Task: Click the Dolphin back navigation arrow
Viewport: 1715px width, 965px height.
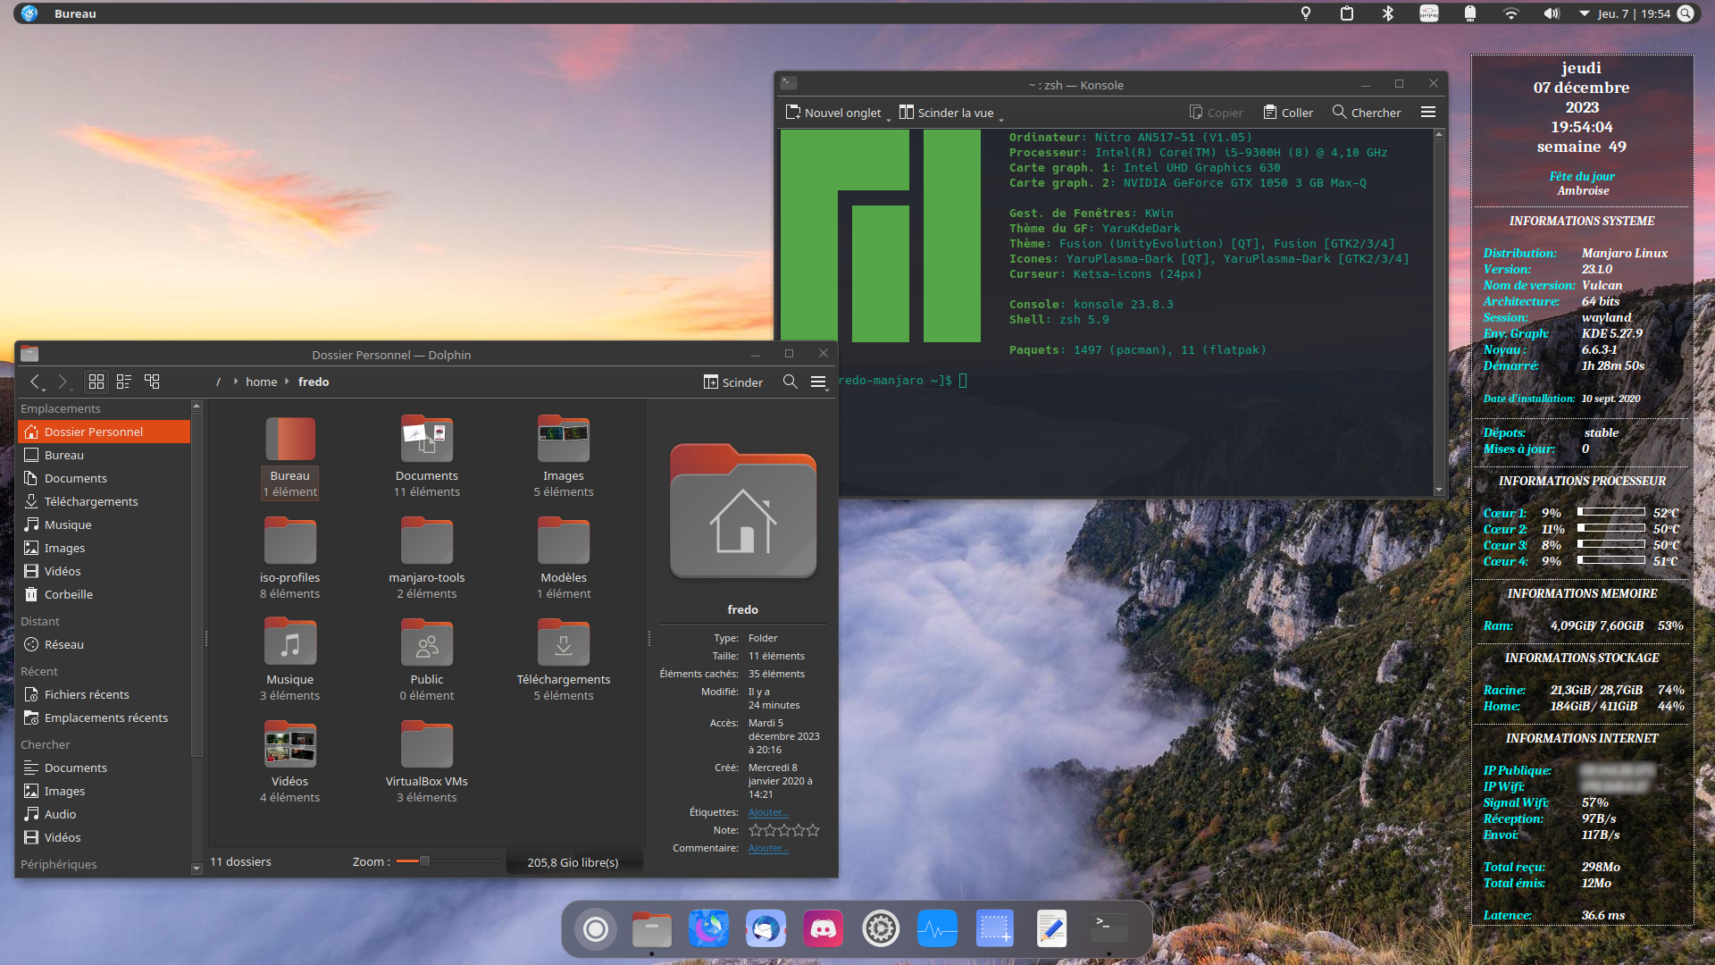Action: click(36, 382)
